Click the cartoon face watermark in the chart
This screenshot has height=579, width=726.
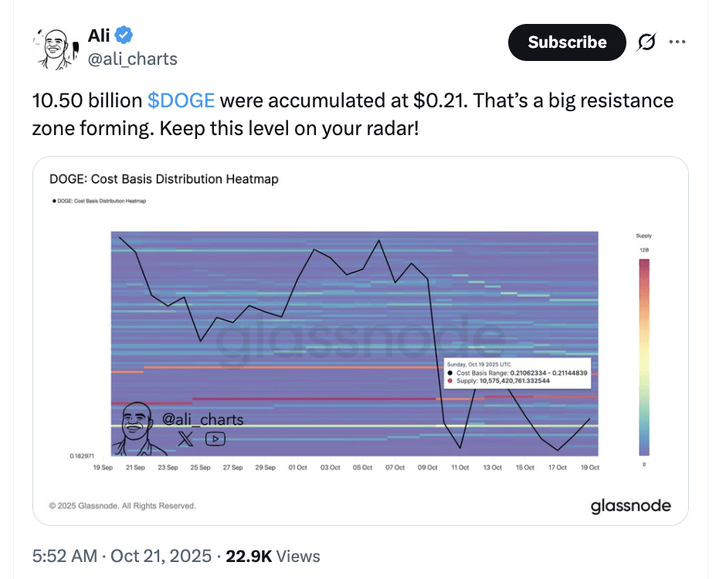point(133,428)
